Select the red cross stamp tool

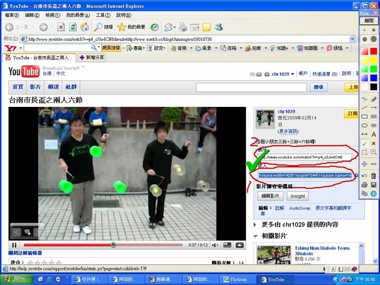pyautogui.click(x=373, y=143)
